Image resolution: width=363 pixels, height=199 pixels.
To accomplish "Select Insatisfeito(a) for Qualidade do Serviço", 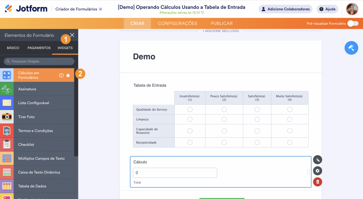I will tap(190, 109).
